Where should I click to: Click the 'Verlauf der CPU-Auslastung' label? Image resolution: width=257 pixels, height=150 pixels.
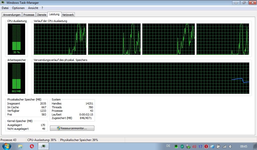point(50,21)
